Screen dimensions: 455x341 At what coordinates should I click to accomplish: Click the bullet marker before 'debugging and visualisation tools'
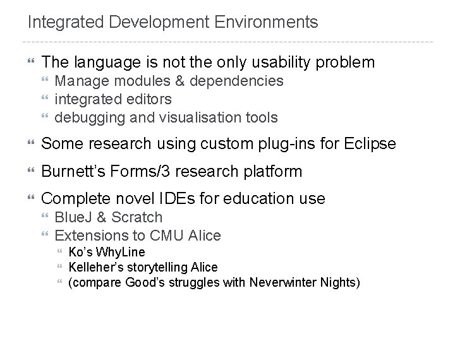(45, 116)
